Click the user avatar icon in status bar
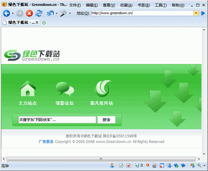Screen dimensions: 208x171 [x=112, y=165]
